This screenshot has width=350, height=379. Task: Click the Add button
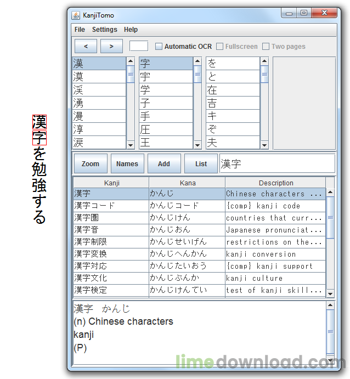164,163
